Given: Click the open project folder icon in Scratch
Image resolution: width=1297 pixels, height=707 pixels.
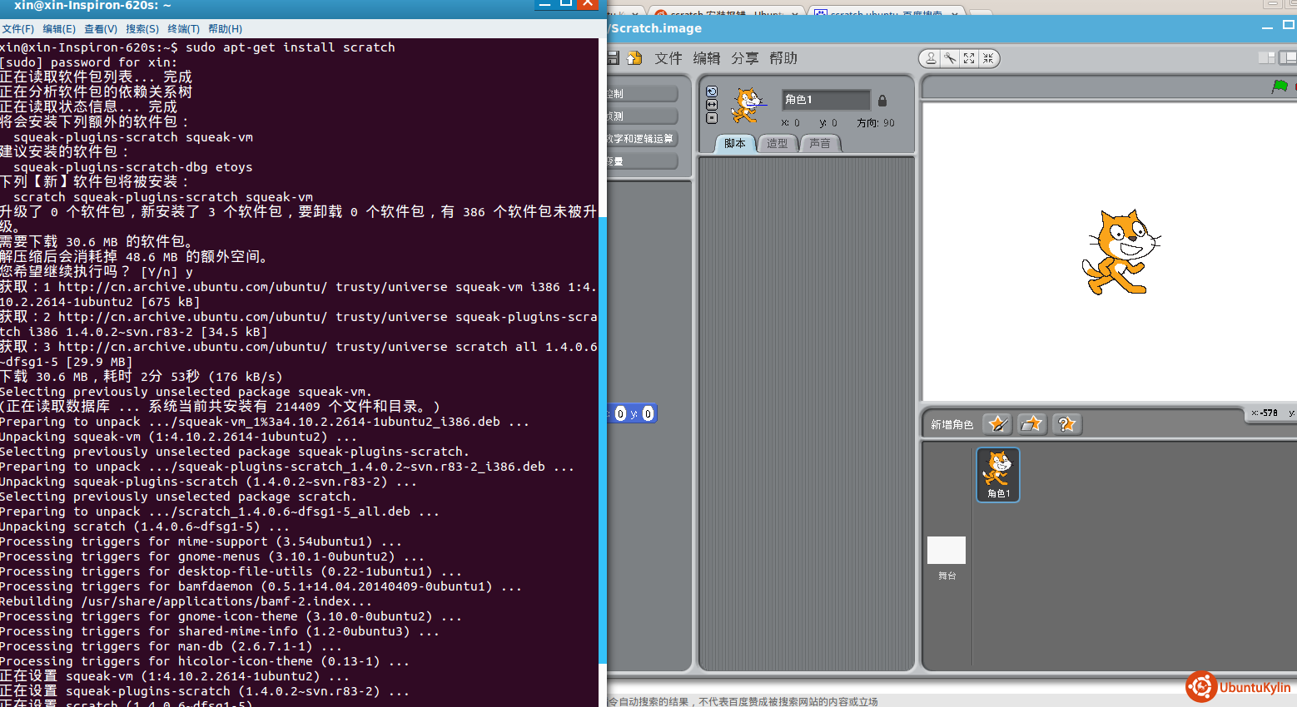Looking at the screenshot, I should point(634,58).
